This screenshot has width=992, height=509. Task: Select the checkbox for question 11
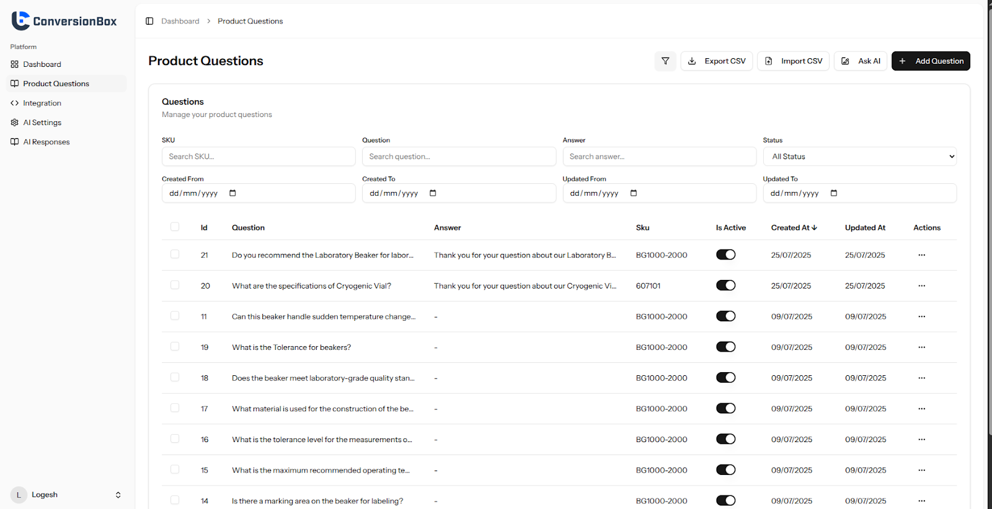(175, 316)
